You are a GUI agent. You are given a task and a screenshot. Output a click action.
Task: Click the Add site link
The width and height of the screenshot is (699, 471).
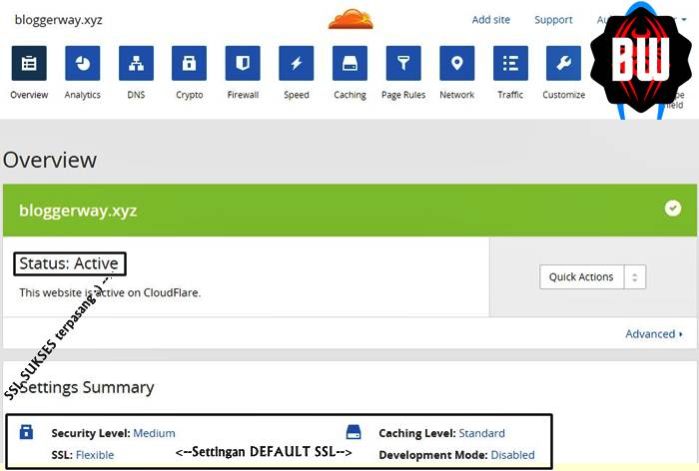point(491,20)
